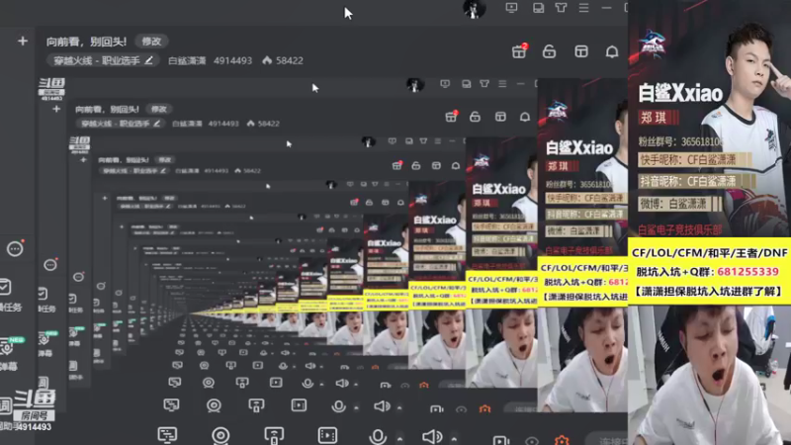Open outermost sidebar 任务 task item
The height and width of the screenshot is (445, 791).
8,296
